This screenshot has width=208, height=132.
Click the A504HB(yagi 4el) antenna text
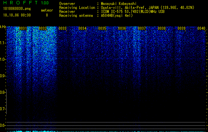pyautogui.click(x=117, y=16)
